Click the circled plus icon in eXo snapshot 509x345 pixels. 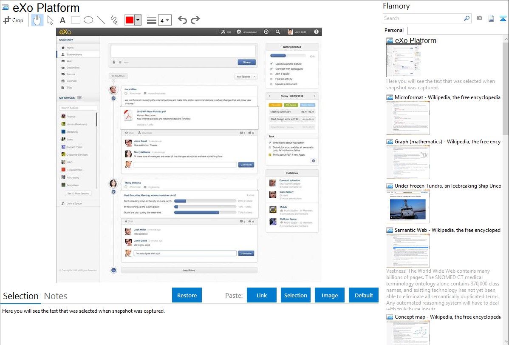point(266,31)
